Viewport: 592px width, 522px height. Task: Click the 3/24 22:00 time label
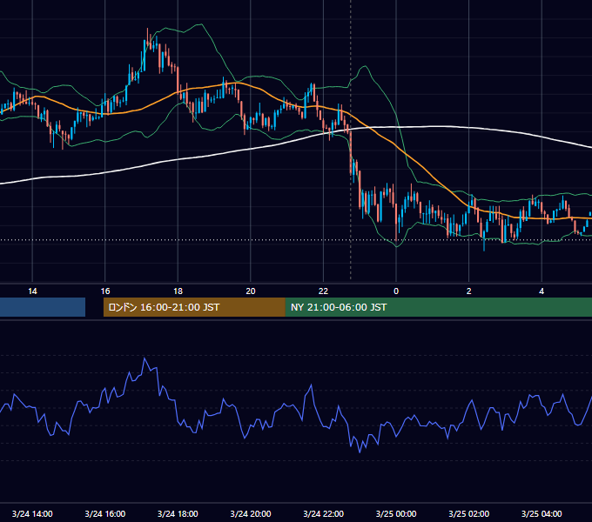click(324, 513)
